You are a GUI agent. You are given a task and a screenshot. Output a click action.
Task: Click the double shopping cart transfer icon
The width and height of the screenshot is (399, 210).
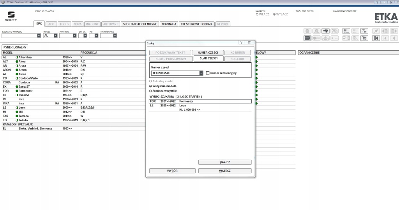click(x=364, y=31)
